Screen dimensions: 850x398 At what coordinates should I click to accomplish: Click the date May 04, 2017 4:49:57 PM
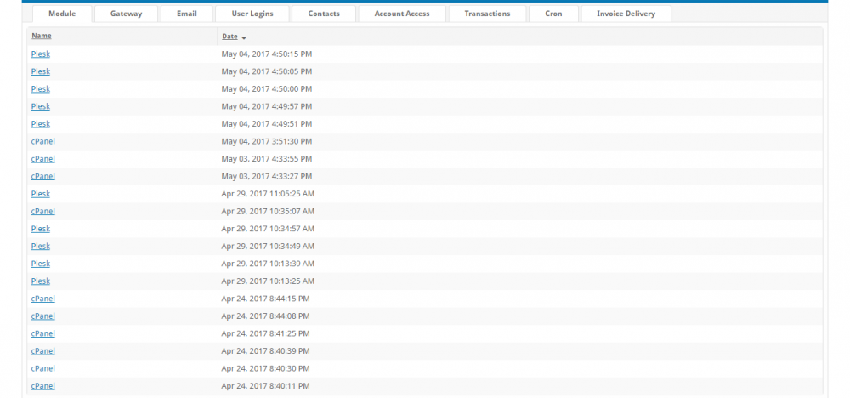pyautogui.click(x=267, y=106)
